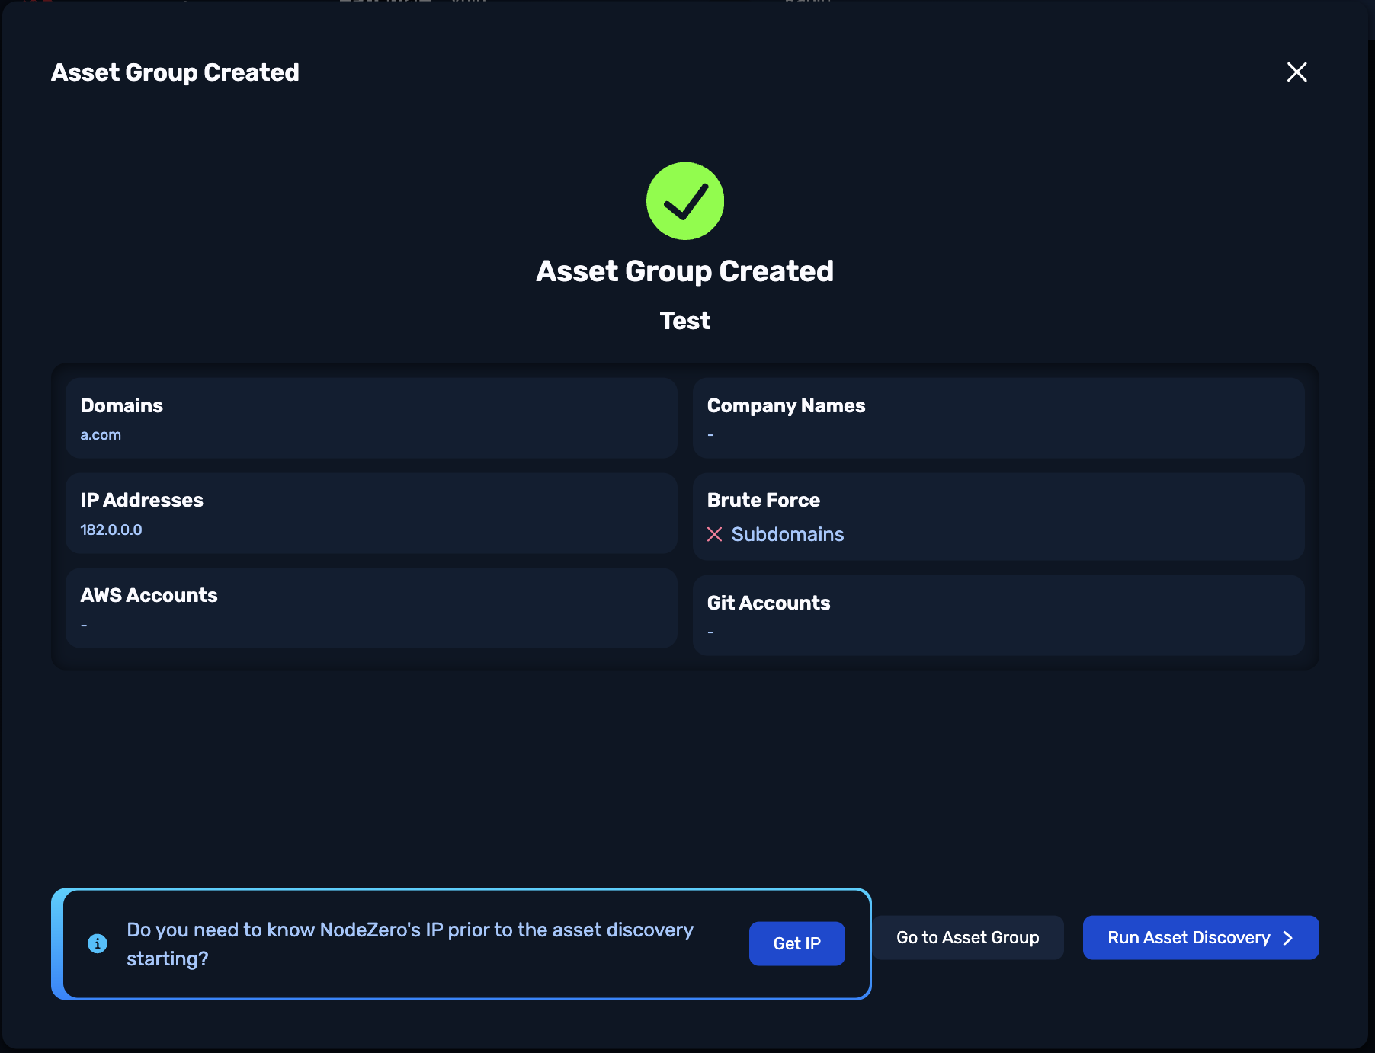Expand the AWS Accounts panel
Image resolution: width=1375 pixels, height=1053 pixels.
tap(371, 608)
